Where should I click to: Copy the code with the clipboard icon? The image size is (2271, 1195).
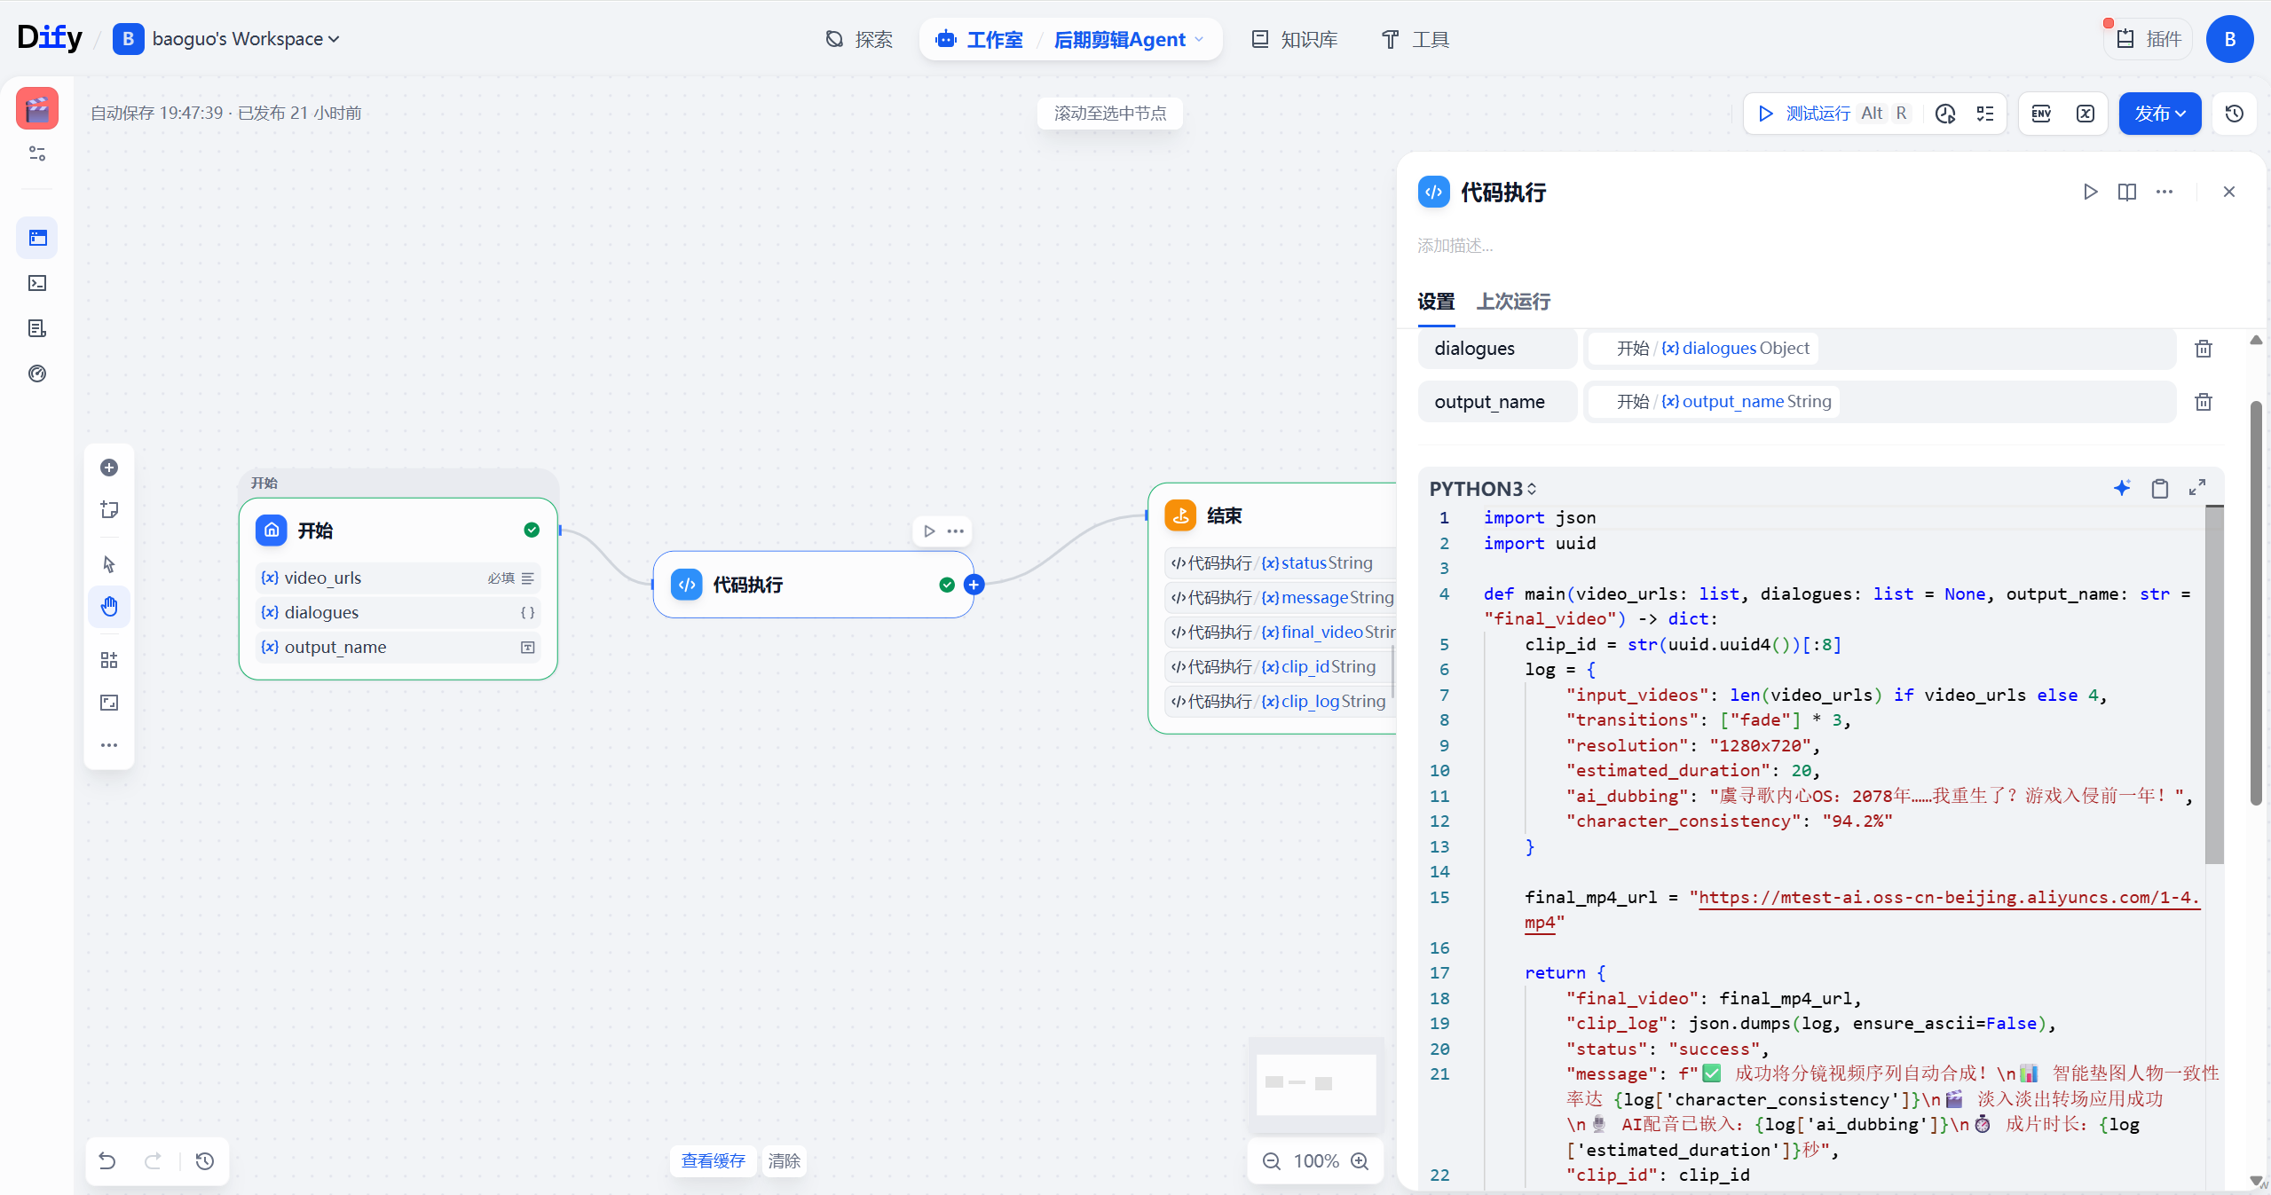(2160, 488)
